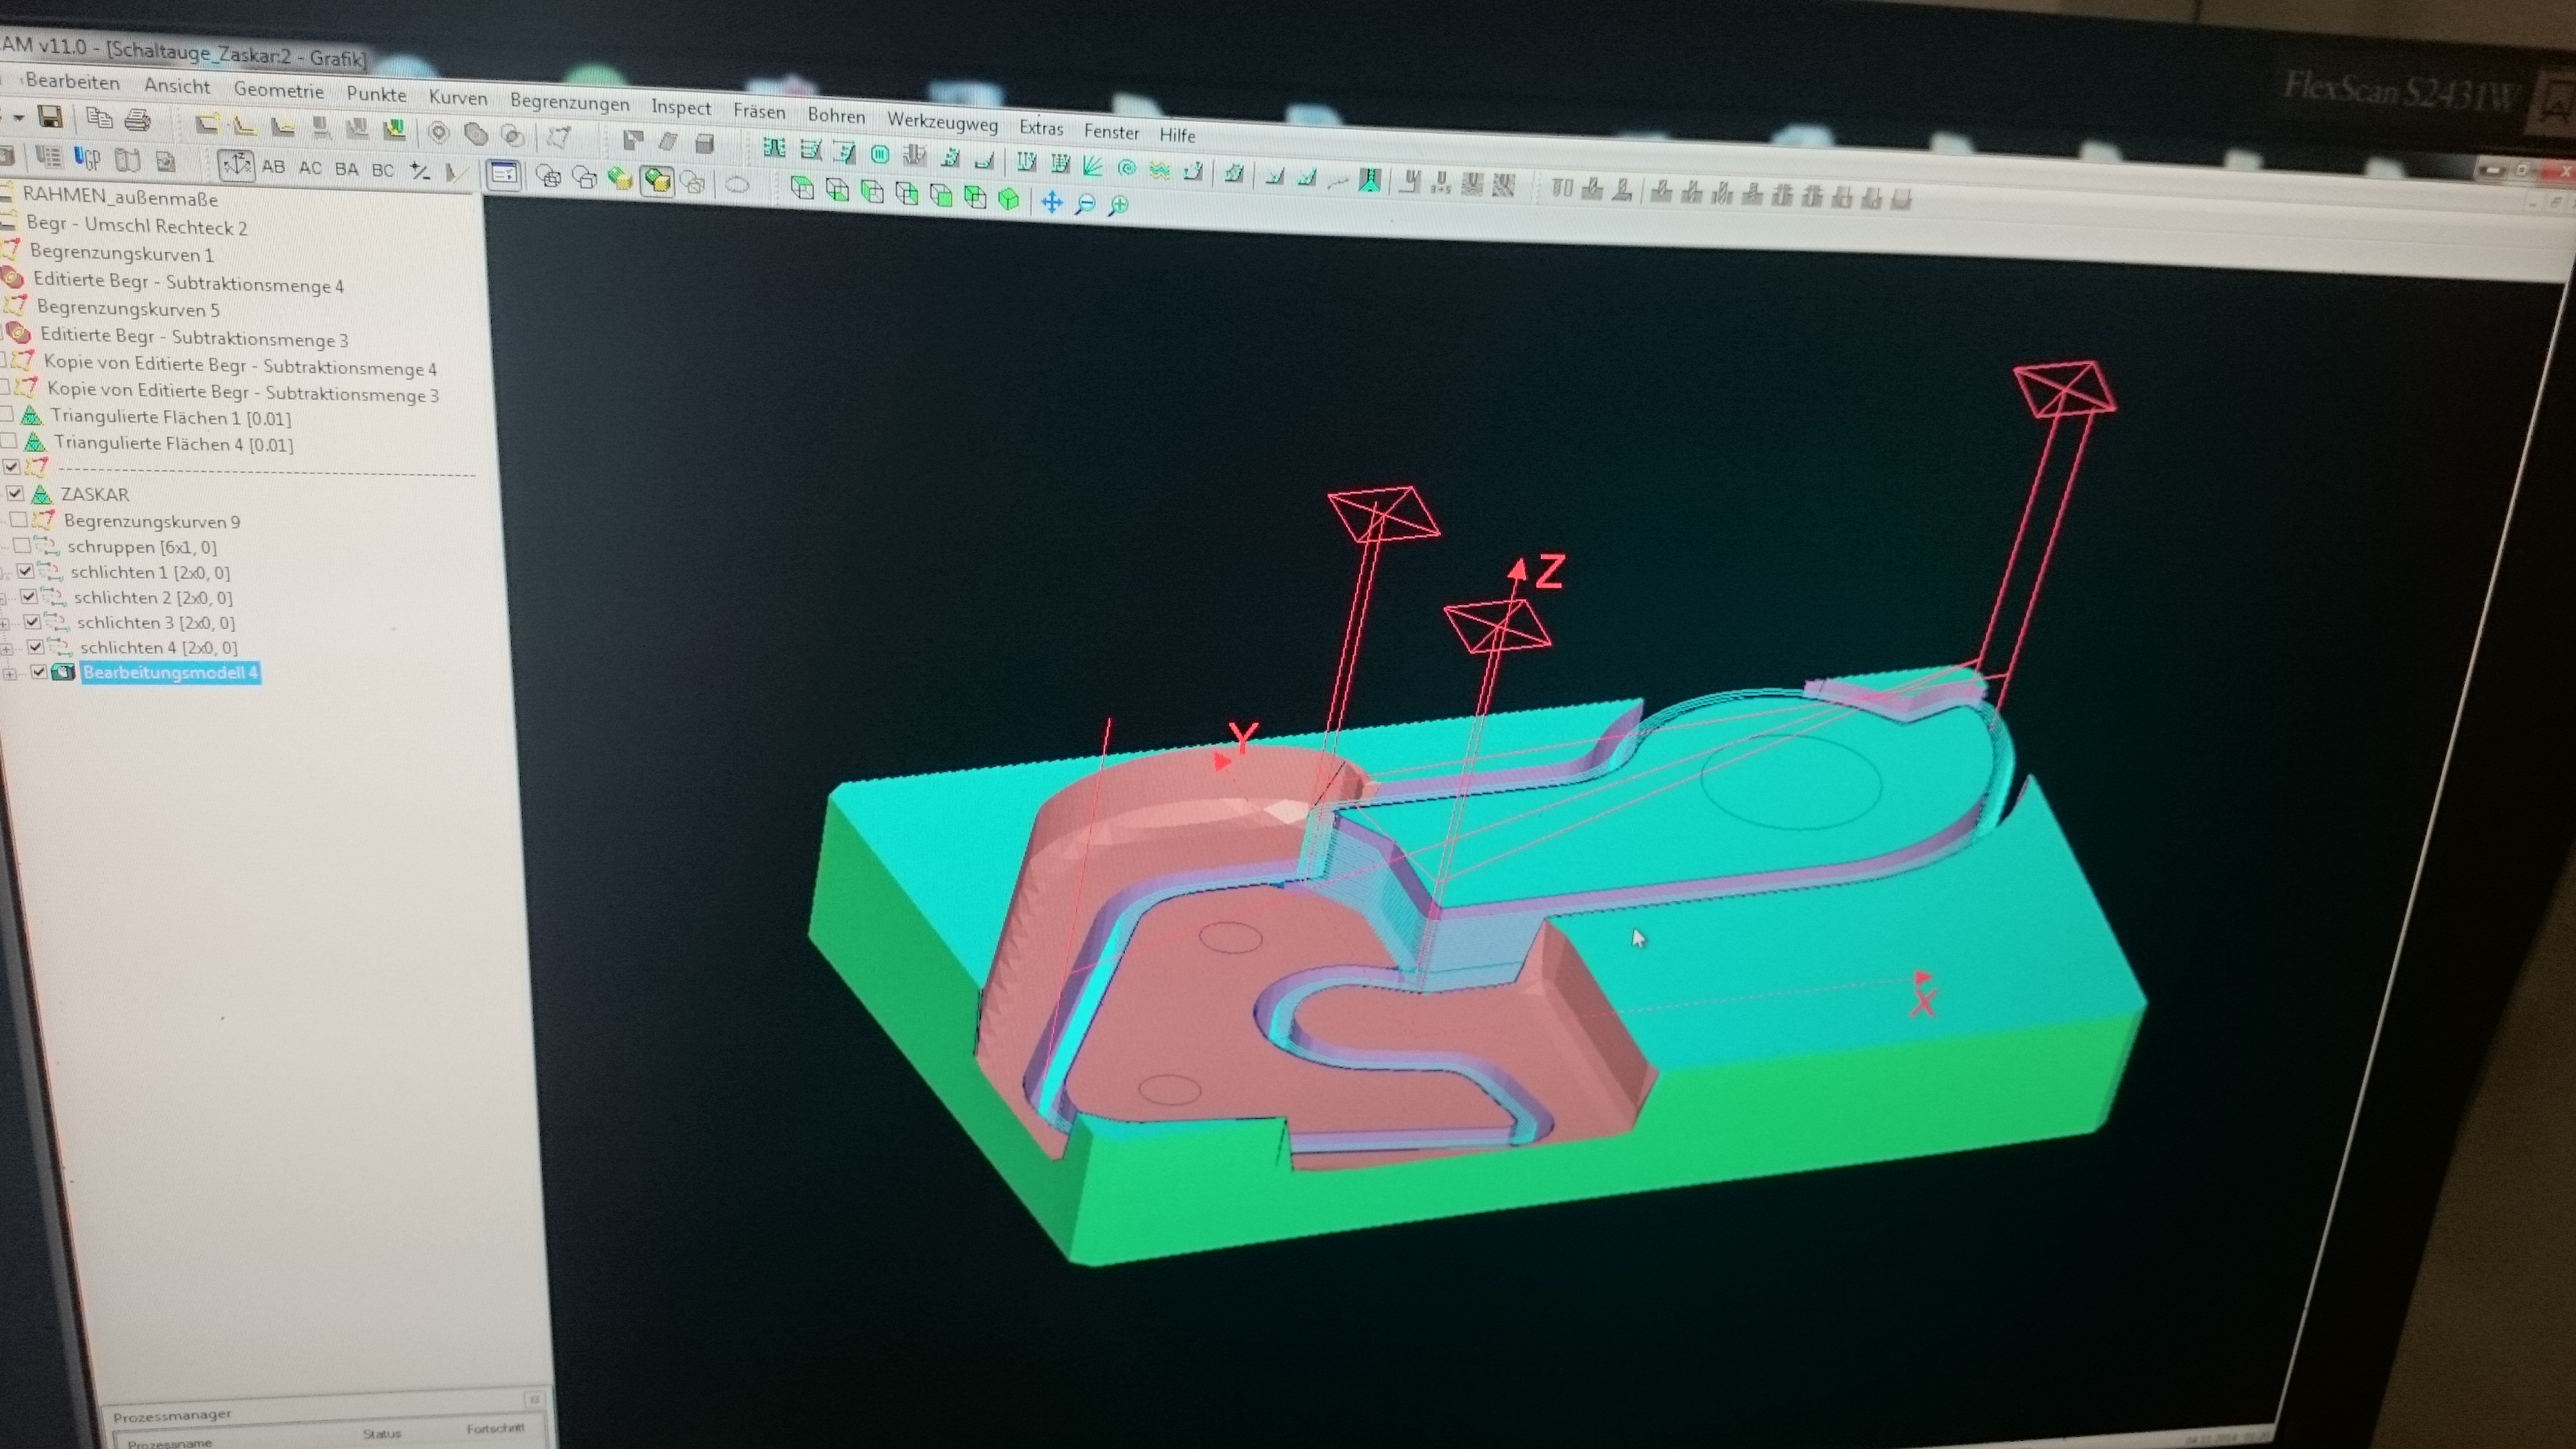The width and height of the screenshot is (2576, 1449).
Task: Click the zoom in magnifier icon
Action: [1119, 206]
